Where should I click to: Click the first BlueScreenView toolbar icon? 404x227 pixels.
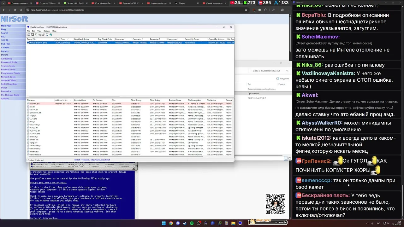point(29,35)
